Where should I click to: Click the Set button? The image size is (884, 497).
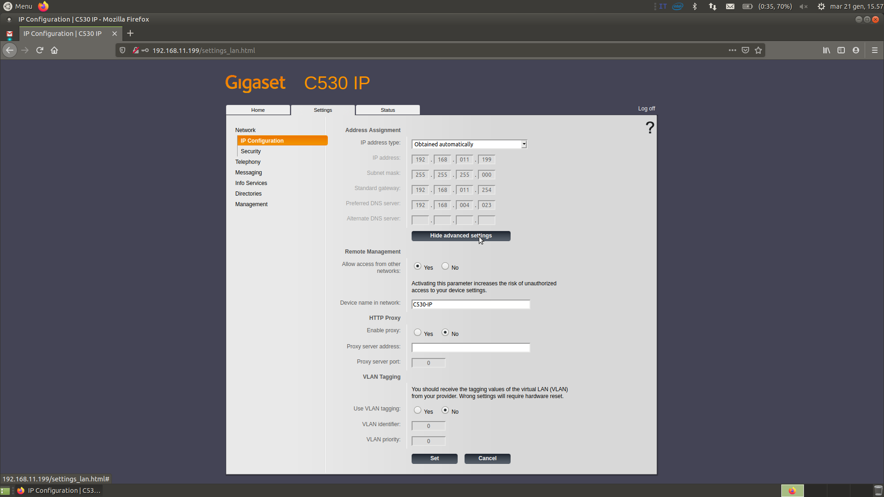(x=435, y=458)
